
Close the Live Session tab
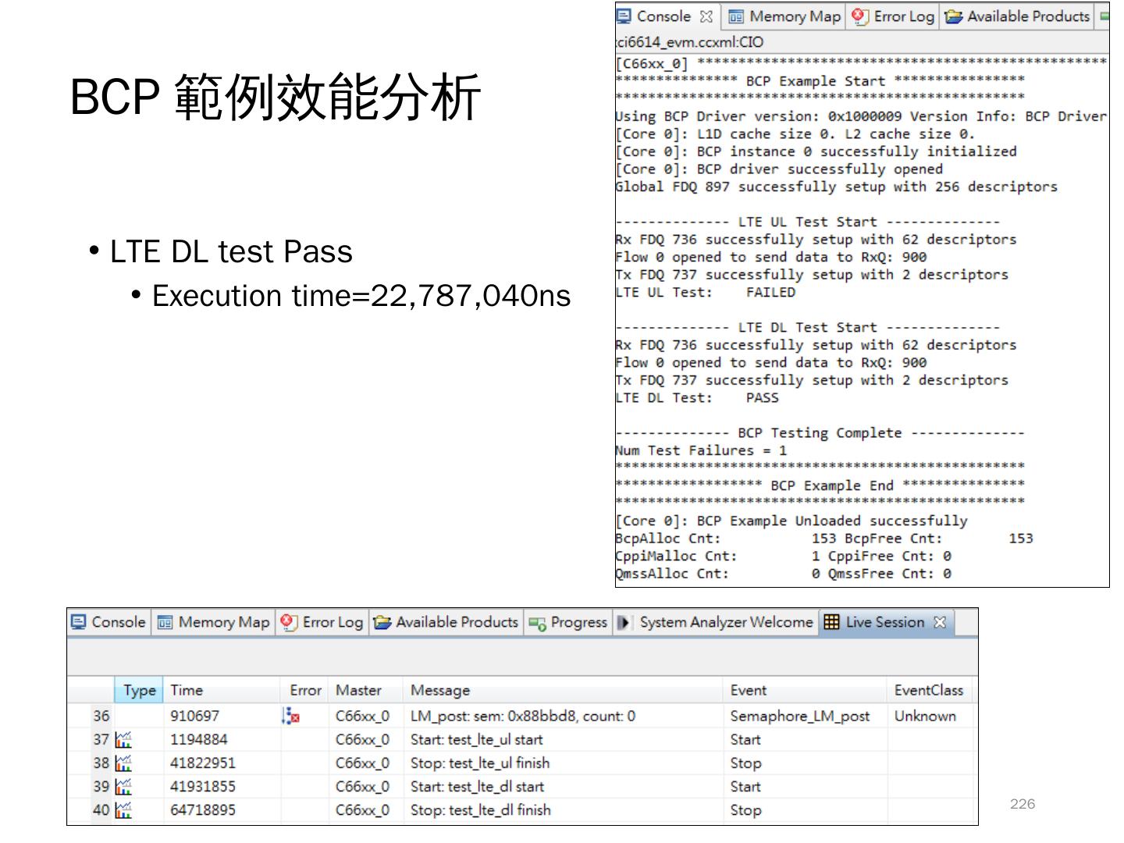click(940, 622)
